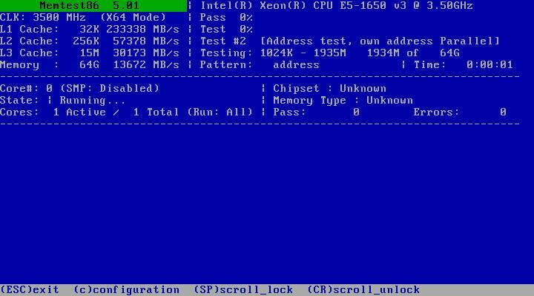Click the State: Running... status
The width and height of the screenshot is (534, 296).
[x=63, y=101]
